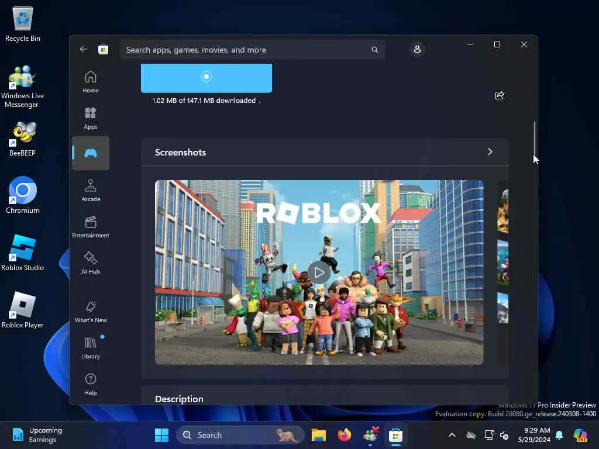This screenshot has height=449, width=599.
Task: Select the Recycle Bin desktop icon
Action: pyautogui.click(x=23, y=24)
